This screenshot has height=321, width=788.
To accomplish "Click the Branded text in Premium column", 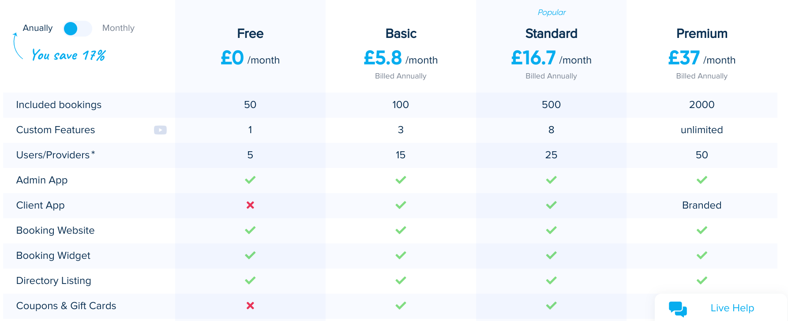I will pos(702,205).
